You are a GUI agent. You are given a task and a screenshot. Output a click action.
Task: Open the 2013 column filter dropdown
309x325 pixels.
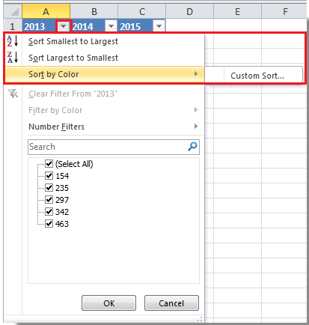(64, 26)
